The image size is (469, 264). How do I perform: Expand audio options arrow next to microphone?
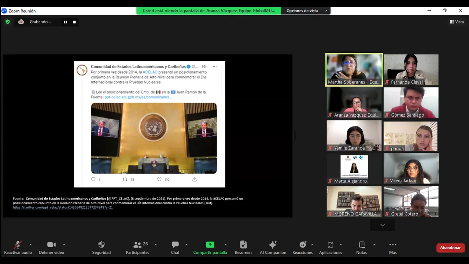click(x=30, y=245)
